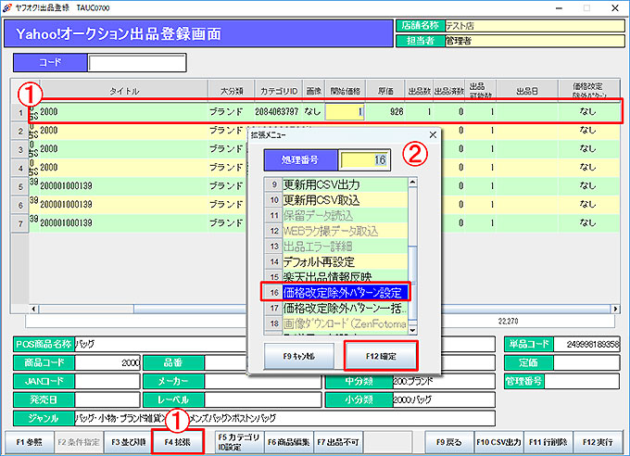
Task: Minimize the ヤフオク出品登録 window
Action: 559,8
